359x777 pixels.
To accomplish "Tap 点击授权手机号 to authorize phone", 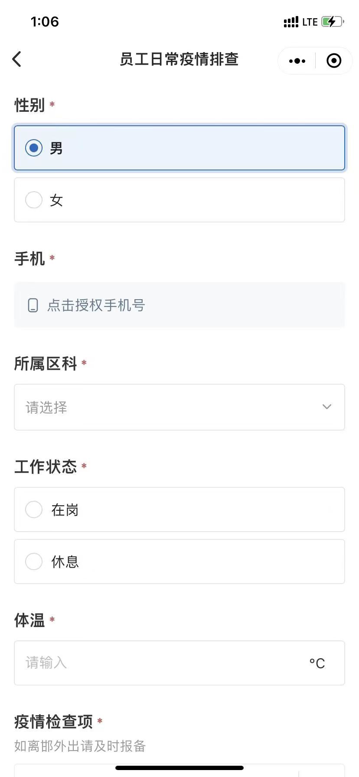I will tap(96, 305).
